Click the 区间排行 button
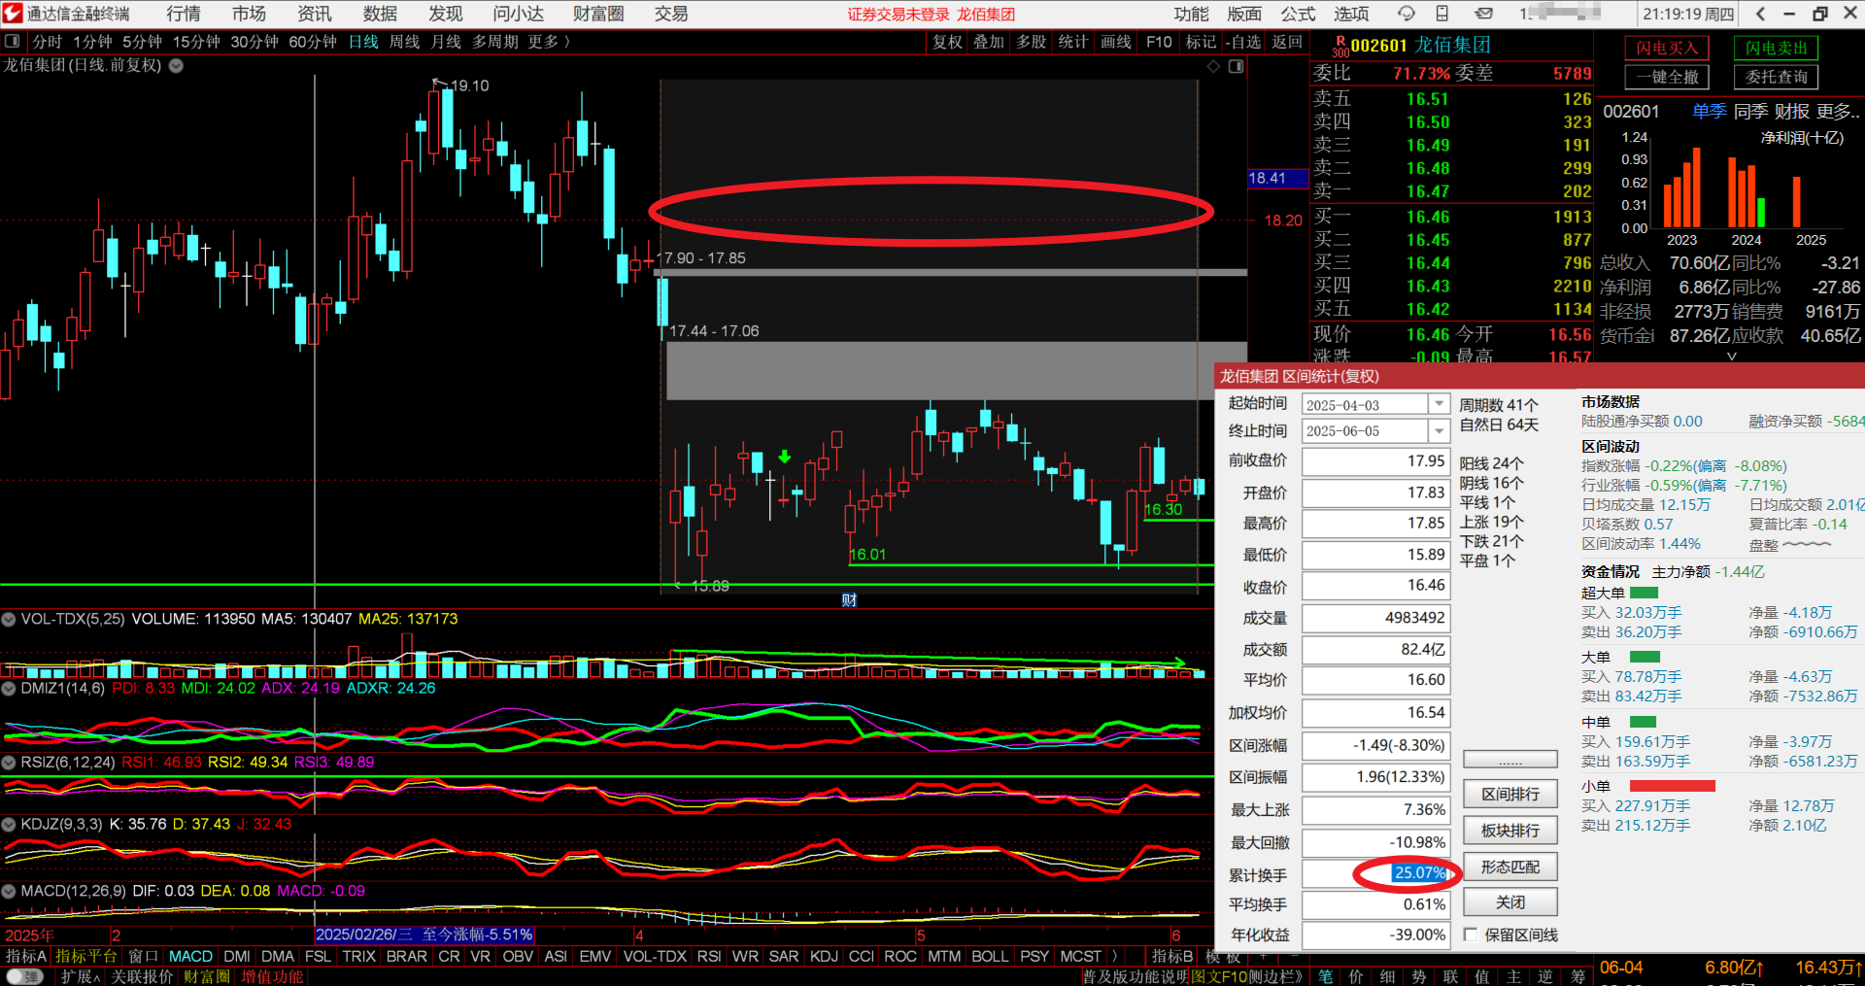This screenshot has width=1865, height=986. click(x=1510, y=794)
